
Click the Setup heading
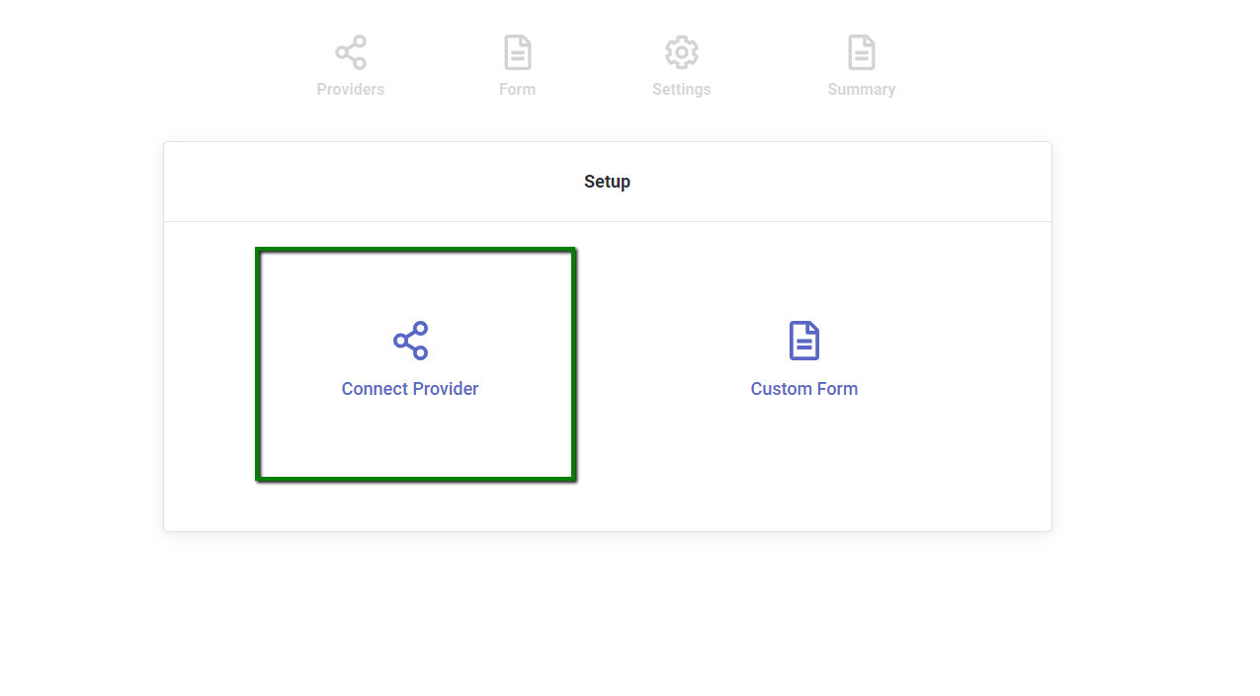[607, 181]
